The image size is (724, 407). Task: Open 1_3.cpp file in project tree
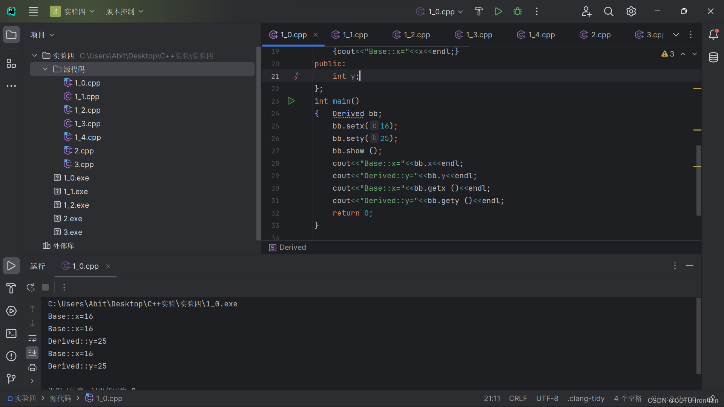pos(87,124)
